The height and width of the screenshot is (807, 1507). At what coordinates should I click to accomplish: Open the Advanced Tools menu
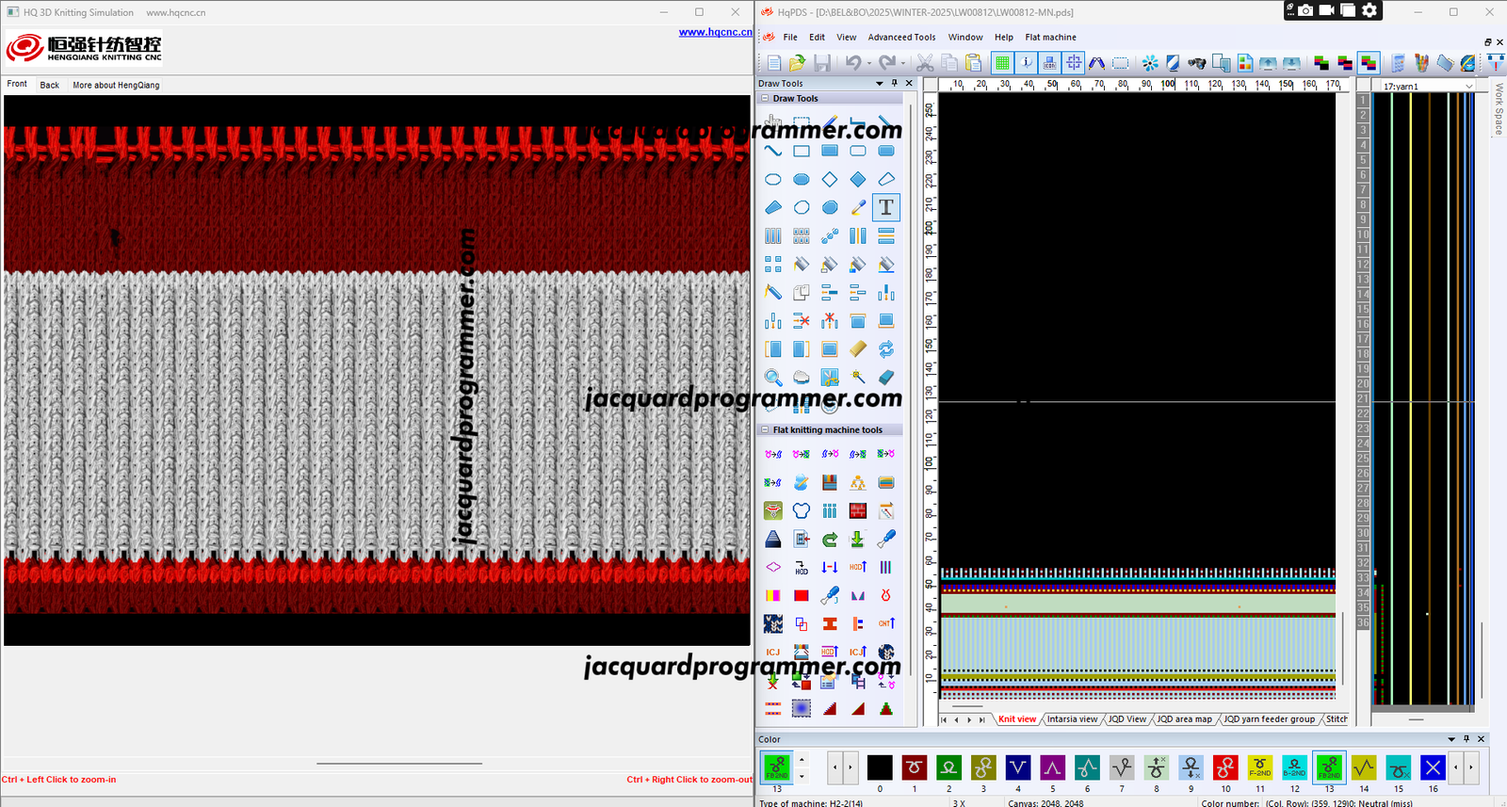click(901, 38)
